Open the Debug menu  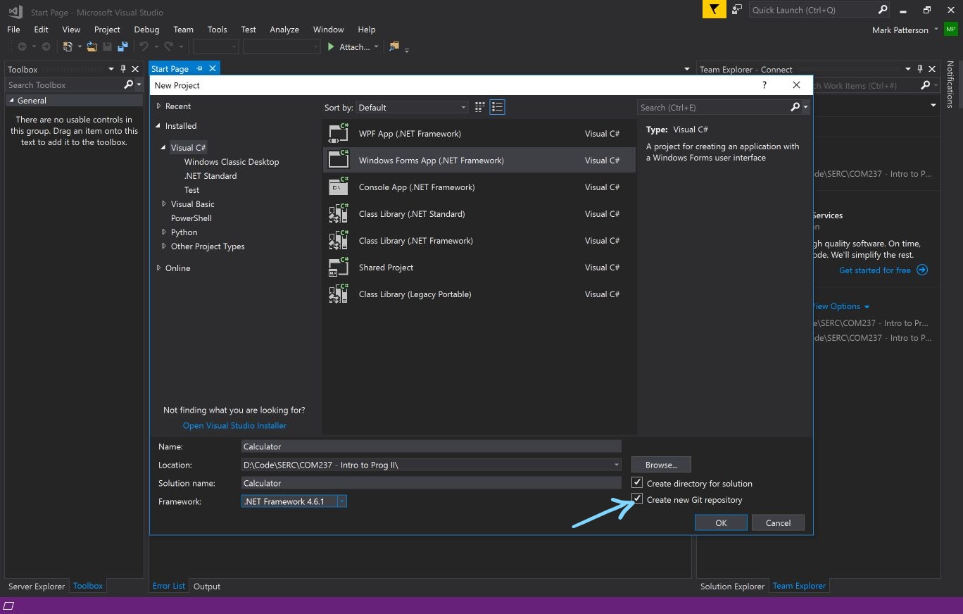point(146,30)
